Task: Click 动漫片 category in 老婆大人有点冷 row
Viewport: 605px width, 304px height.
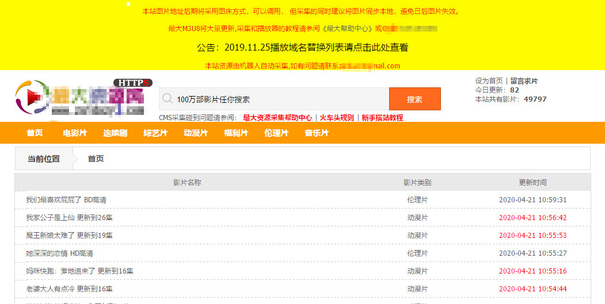Action: (x=417, y=289)
